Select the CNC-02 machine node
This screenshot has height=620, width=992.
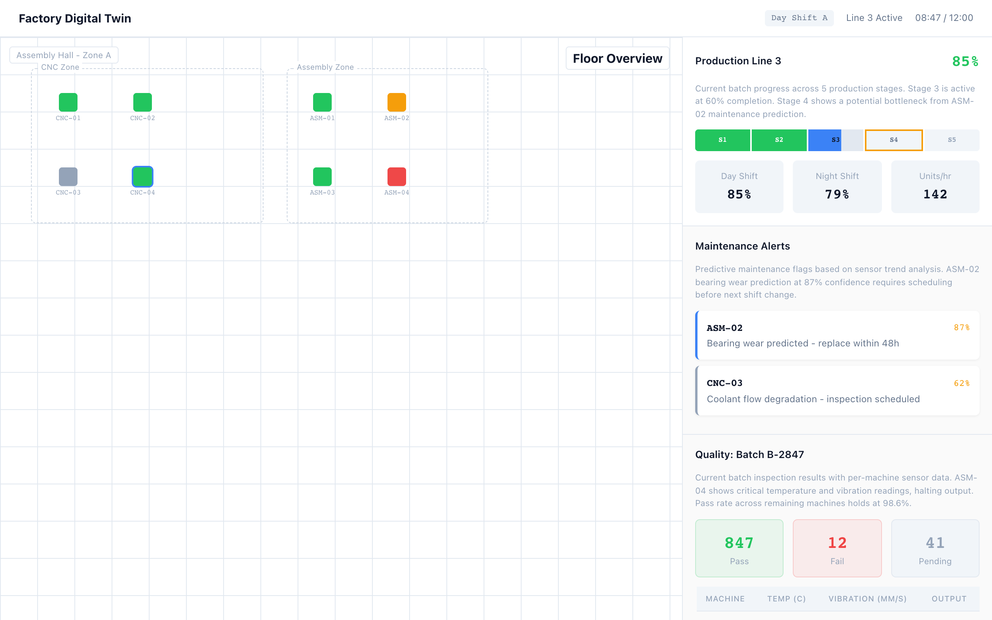(142, 102)
